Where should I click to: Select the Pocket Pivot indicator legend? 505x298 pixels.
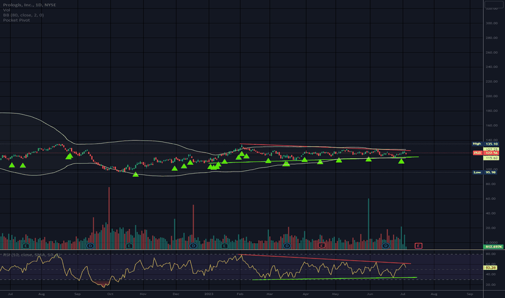(x=16, y=20)
